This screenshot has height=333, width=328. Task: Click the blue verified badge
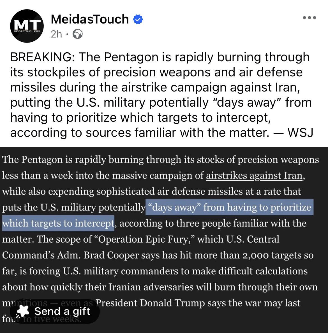tap(138, 20)
